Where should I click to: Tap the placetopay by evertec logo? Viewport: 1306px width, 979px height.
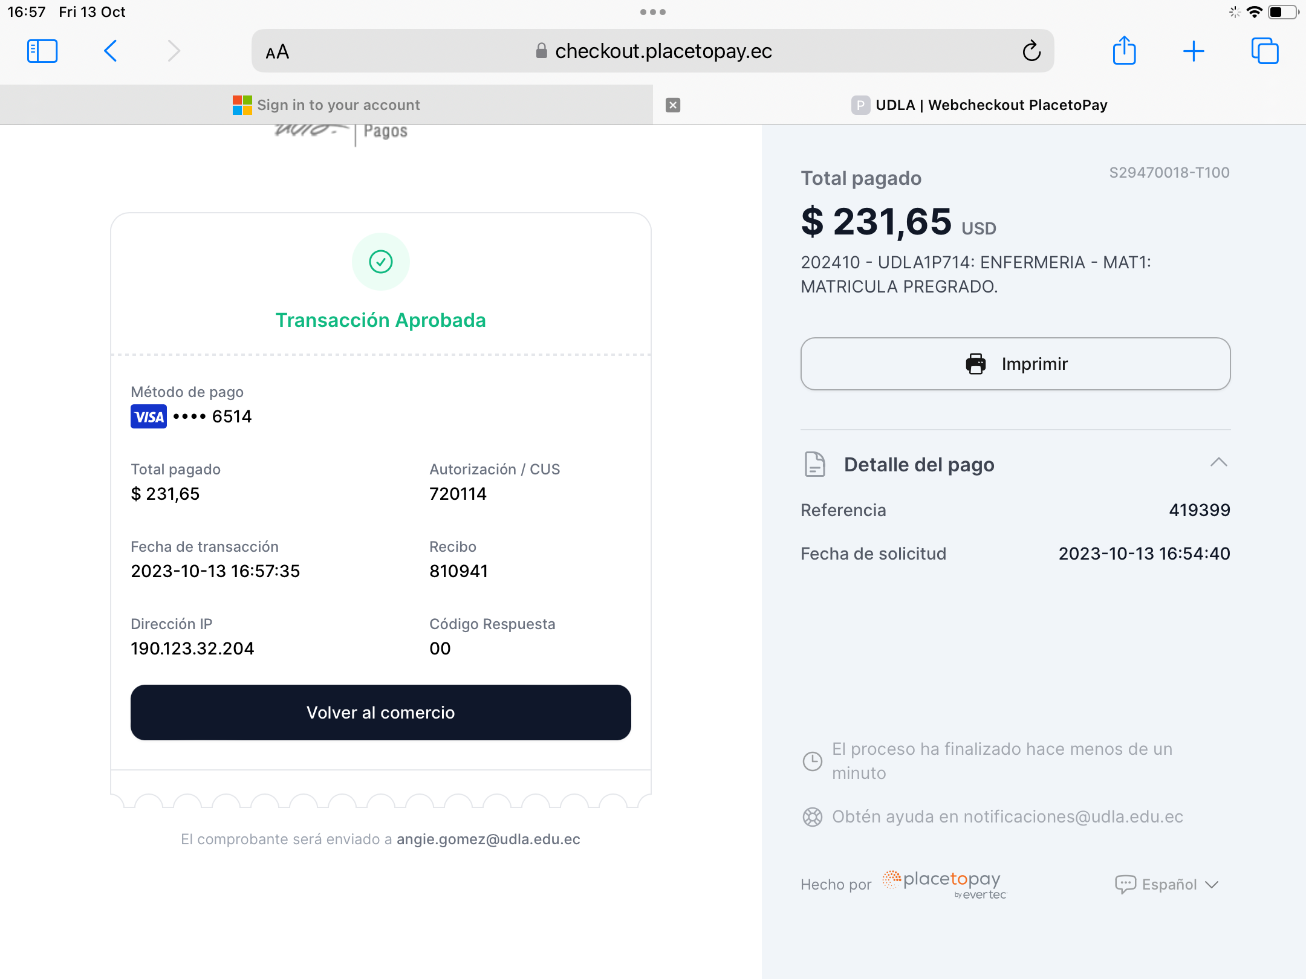point(944,884)
